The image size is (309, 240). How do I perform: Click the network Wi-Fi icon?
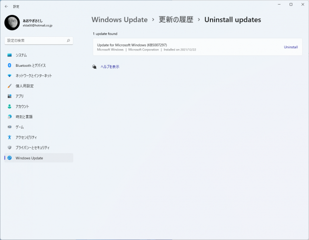(x=10, y=75)
